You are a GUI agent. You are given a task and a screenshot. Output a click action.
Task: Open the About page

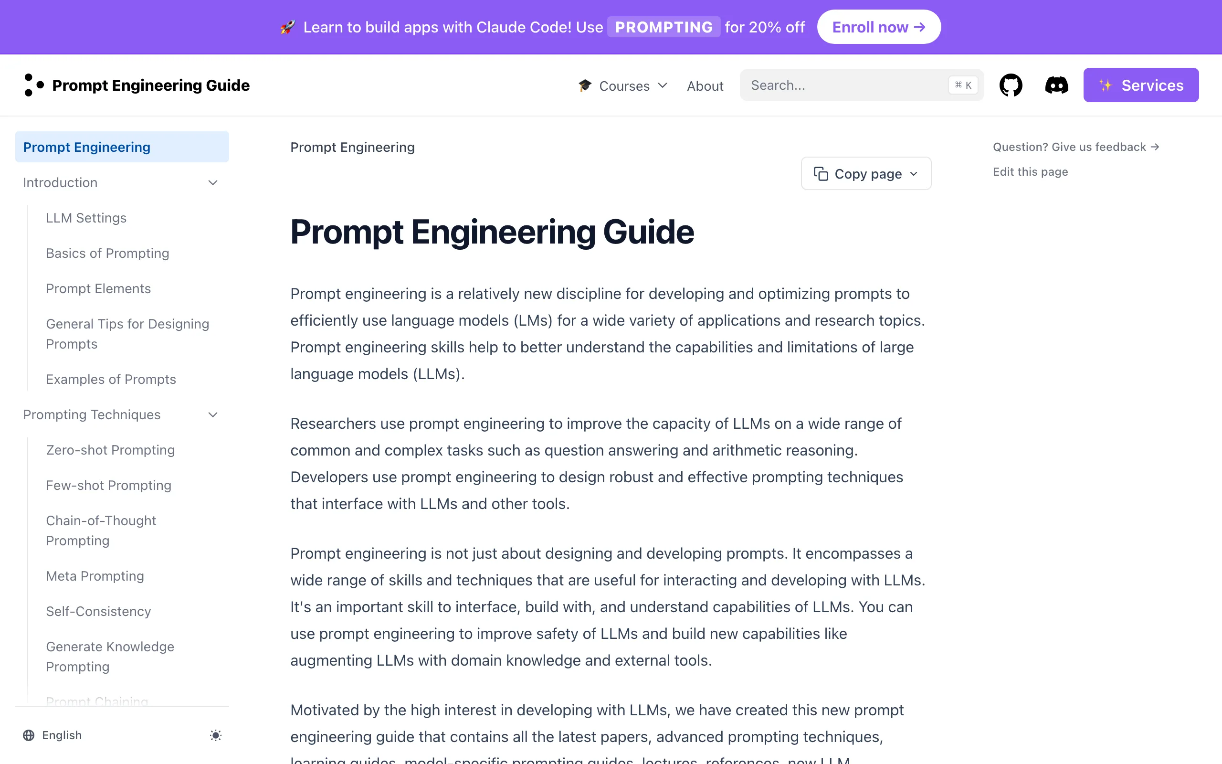[705, 85]
